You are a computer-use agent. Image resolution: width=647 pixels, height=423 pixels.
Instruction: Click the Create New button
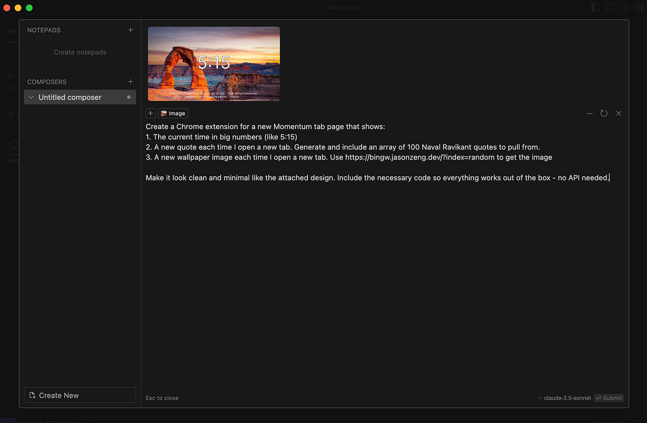(80, 395)
